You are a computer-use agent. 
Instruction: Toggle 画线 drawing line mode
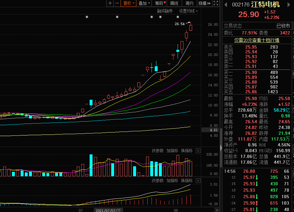point(174,3)
